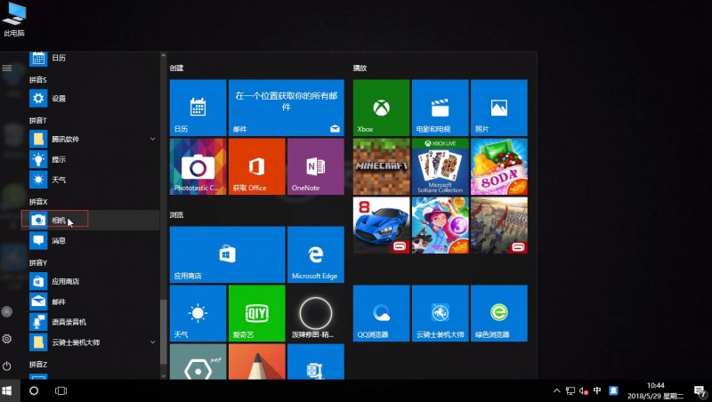Open the user account icon in Start sidebar

coord(7,311)
